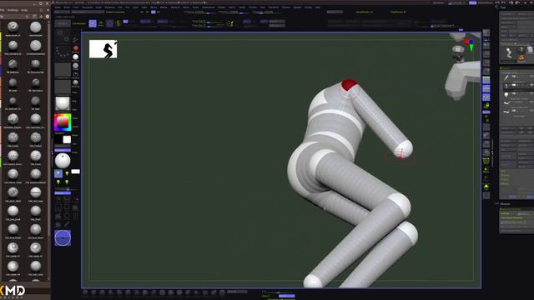Adjust the upper slider in the top toolbar slider pair

point(209,22)
